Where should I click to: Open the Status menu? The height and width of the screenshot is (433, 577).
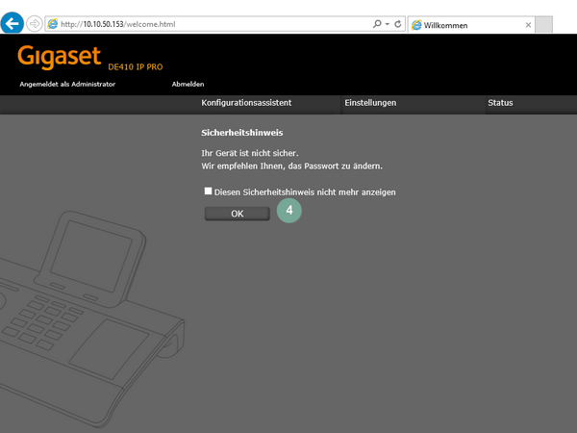coord(500,103)
